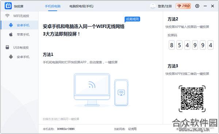Switch to 手机投电脑 tab
The image size is (219, 134).
(53, 6)
